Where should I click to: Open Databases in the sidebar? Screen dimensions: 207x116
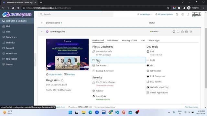tap(17, 37)
